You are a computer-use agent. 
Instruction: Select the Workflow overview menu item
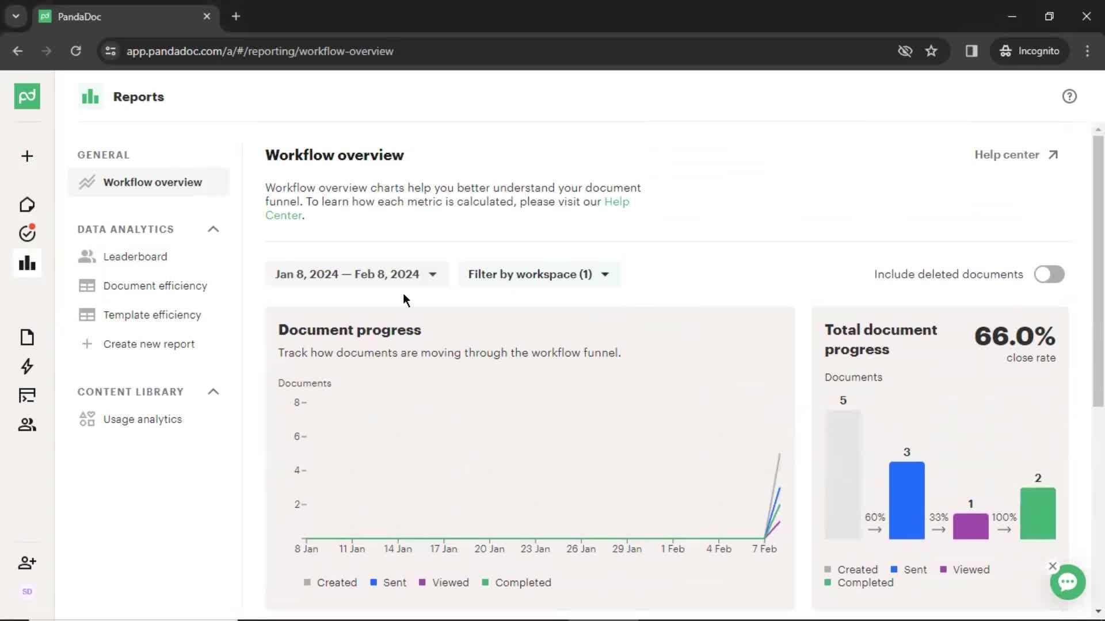coord(153,182)
